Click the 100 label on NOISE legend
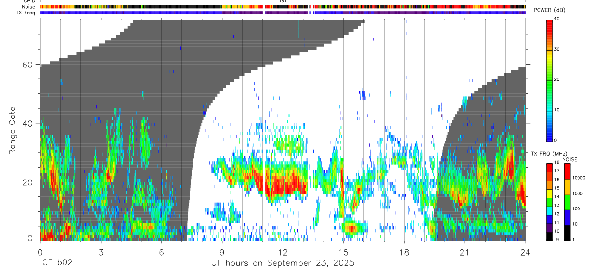The height and width of the screenshot is (273, 591). click(x=577, y=208)
